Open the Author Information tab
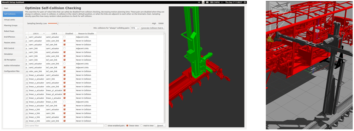Viewport: 354px width, 131px height. [x=13, y=65]
